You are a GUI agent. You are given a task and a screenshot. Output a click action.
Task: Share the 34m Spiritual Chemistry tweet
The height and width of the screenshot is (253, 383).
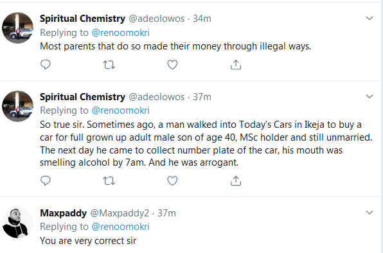click(236, 65)
